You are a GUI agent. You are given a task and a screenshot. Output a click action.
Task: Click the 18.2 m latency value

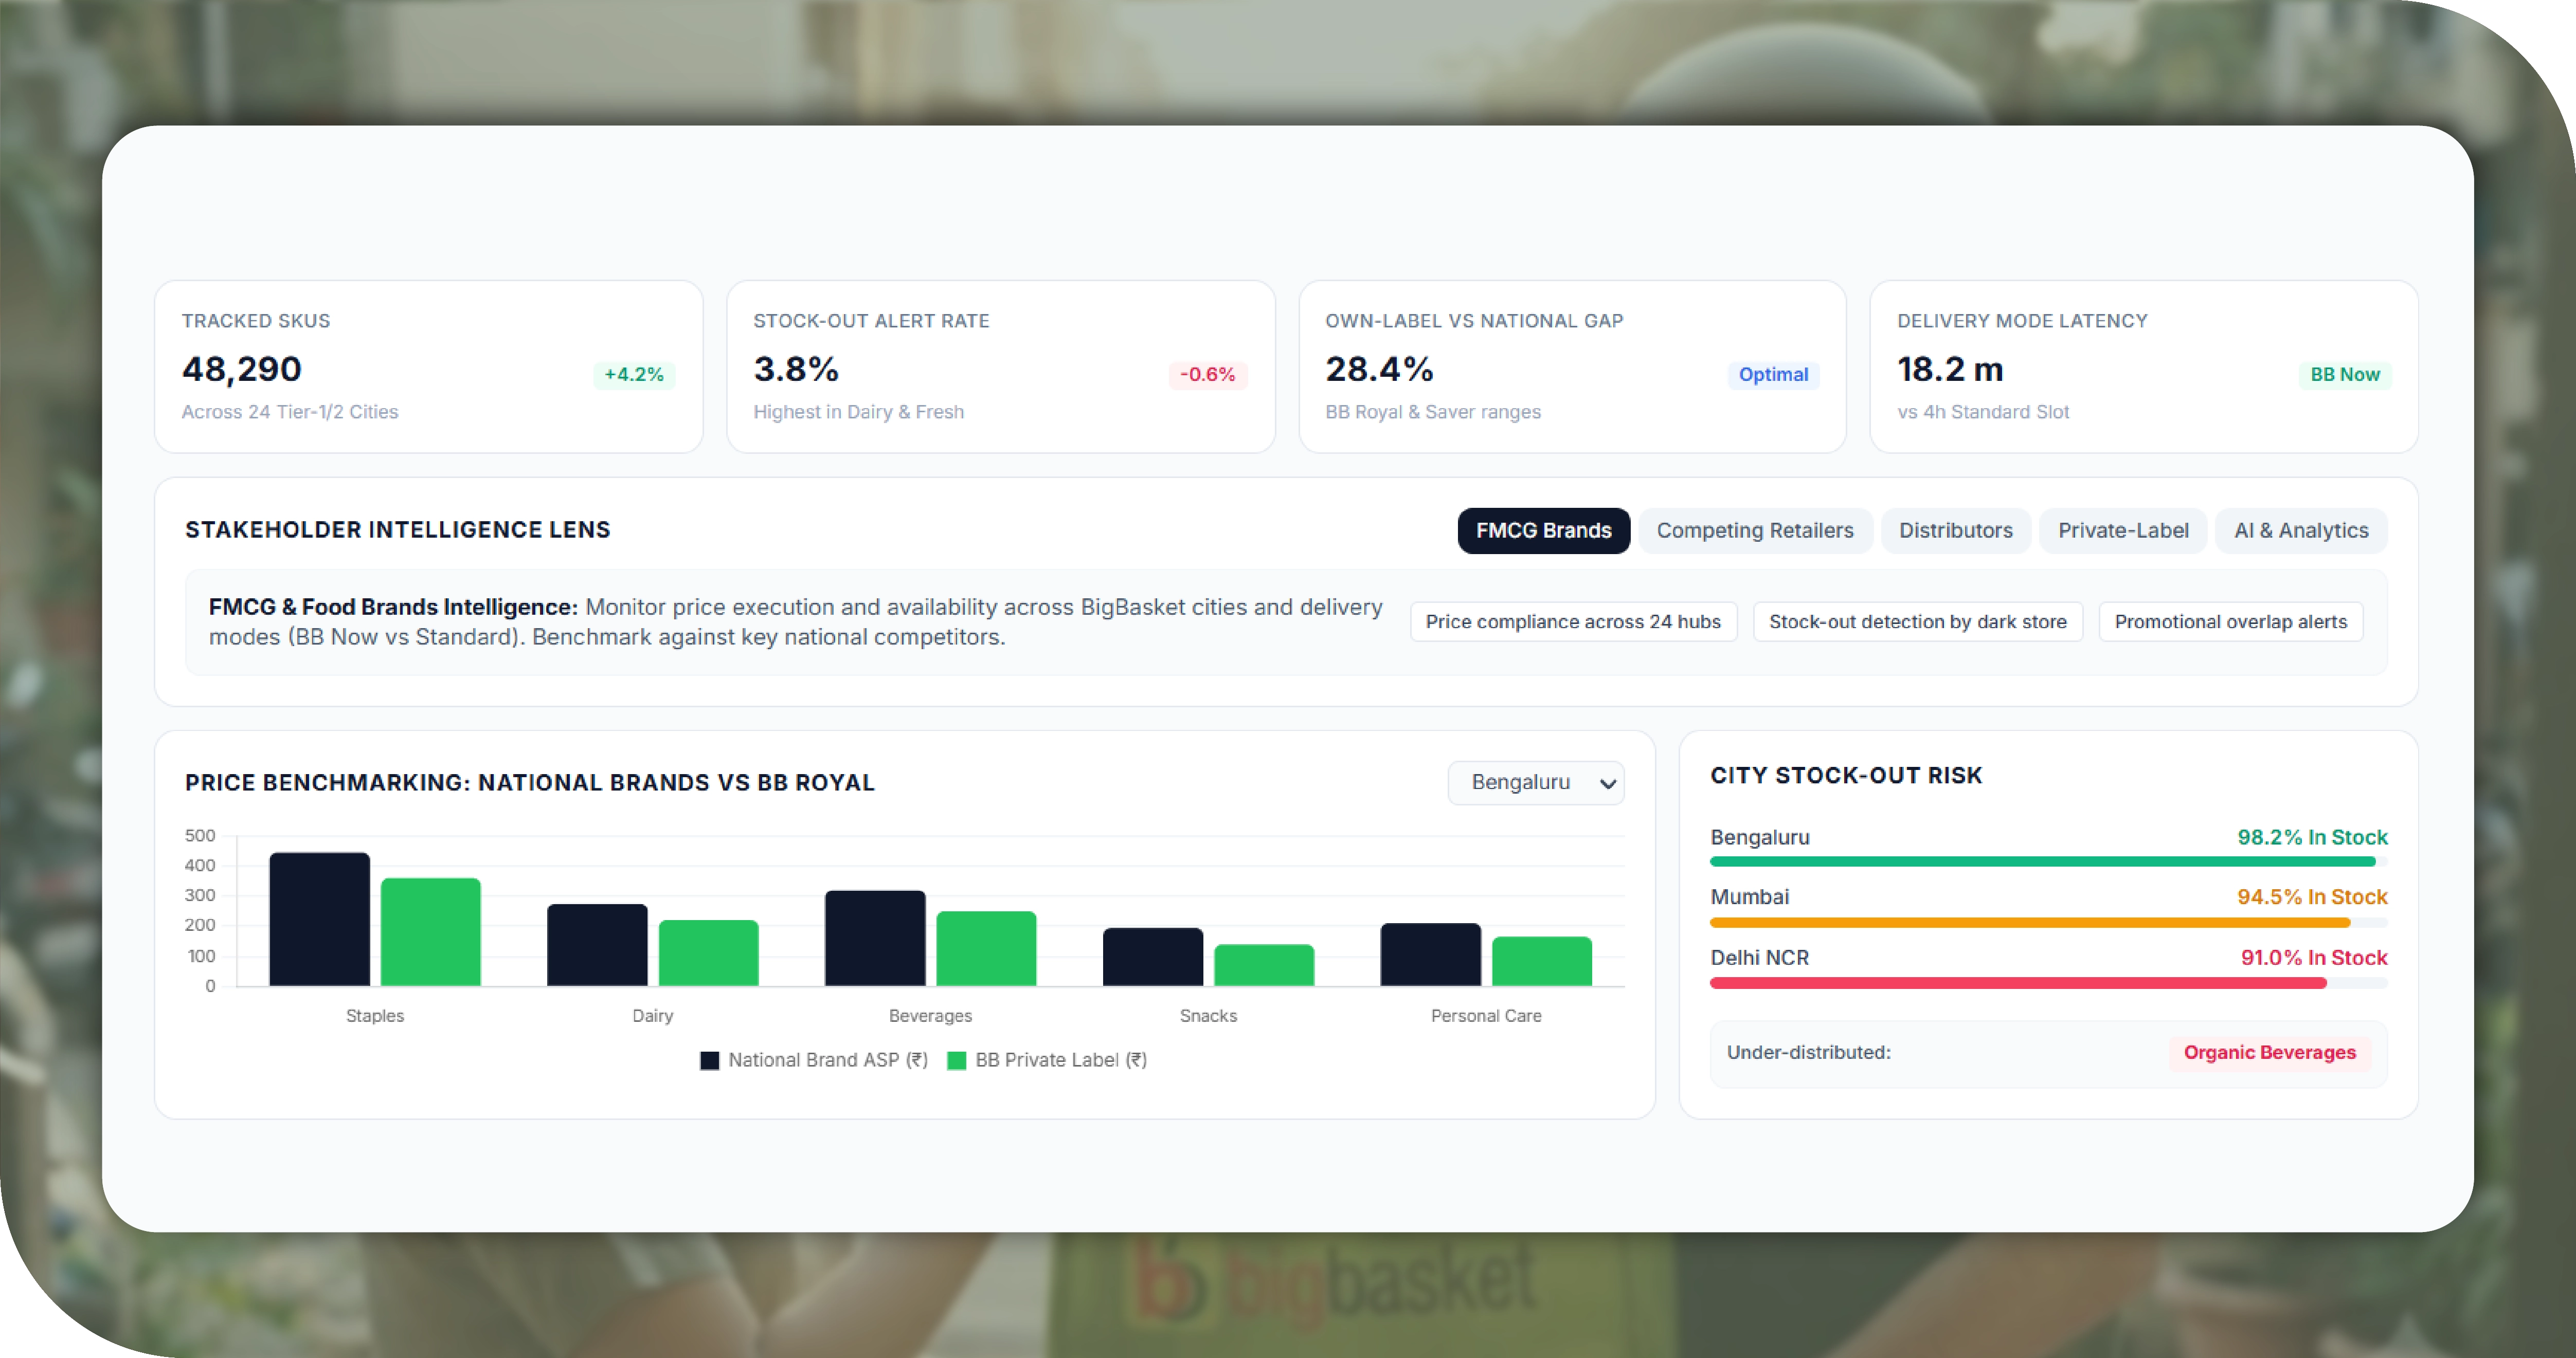(1950, 370)
